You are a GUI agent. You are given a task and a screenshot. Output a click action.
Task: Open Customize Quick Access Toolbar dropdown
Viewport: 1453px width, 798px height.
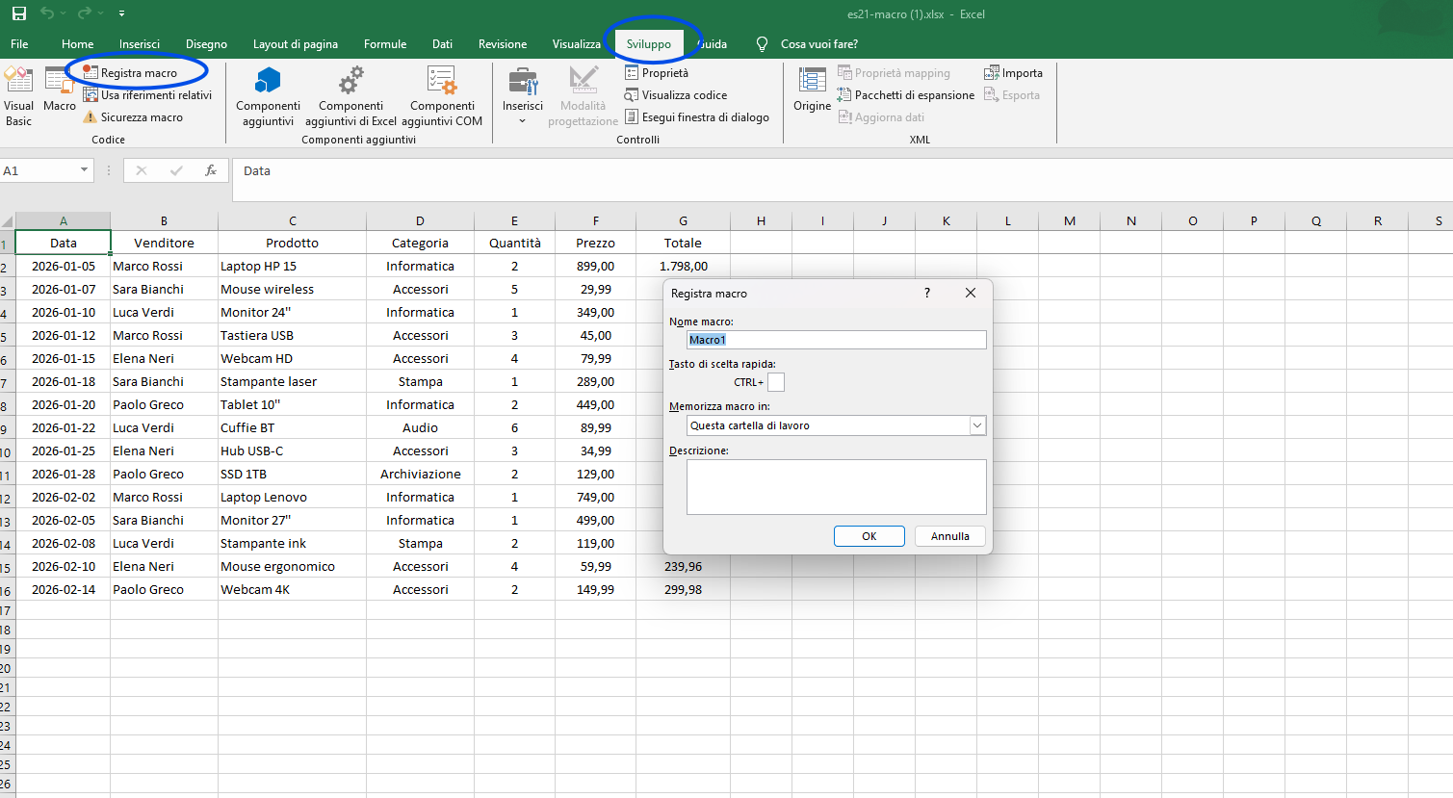121,14
